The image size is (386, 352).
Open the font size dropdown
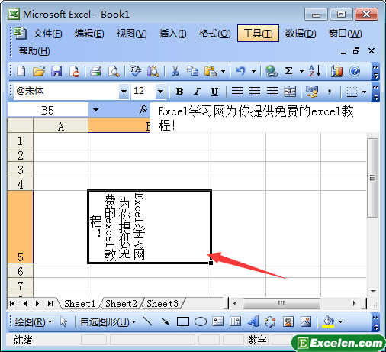(x=160, y=91)
